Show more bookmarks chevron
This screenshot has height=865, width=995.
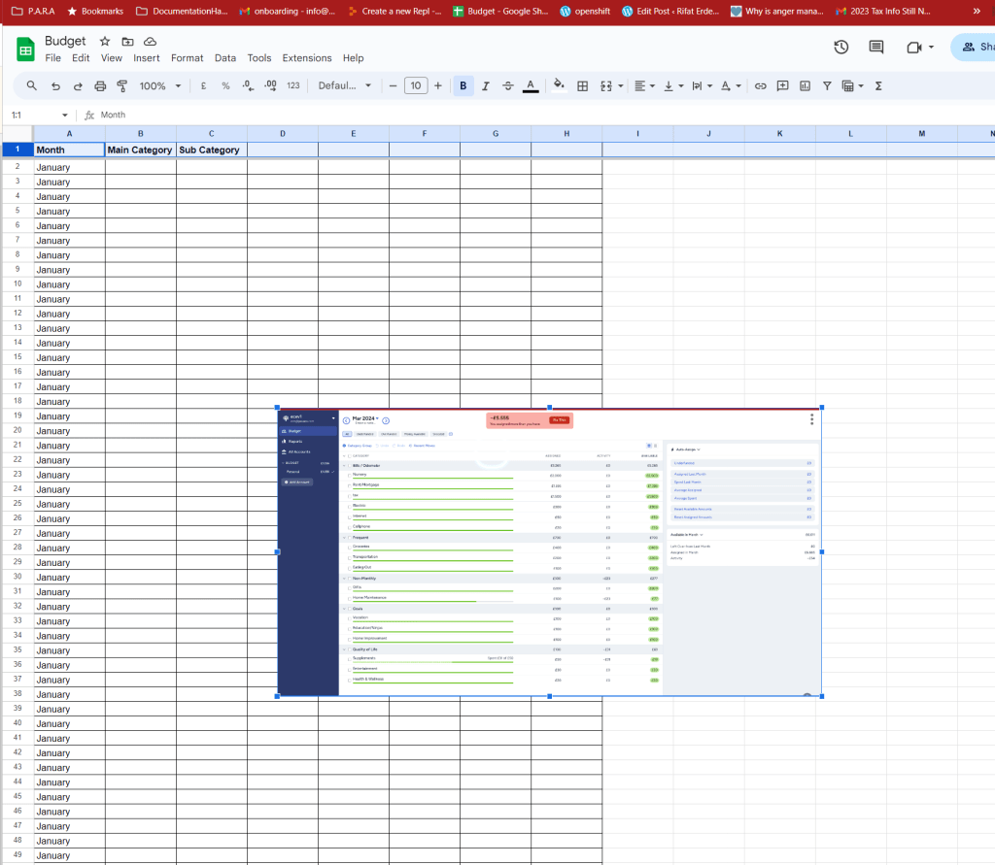(977, 11)
